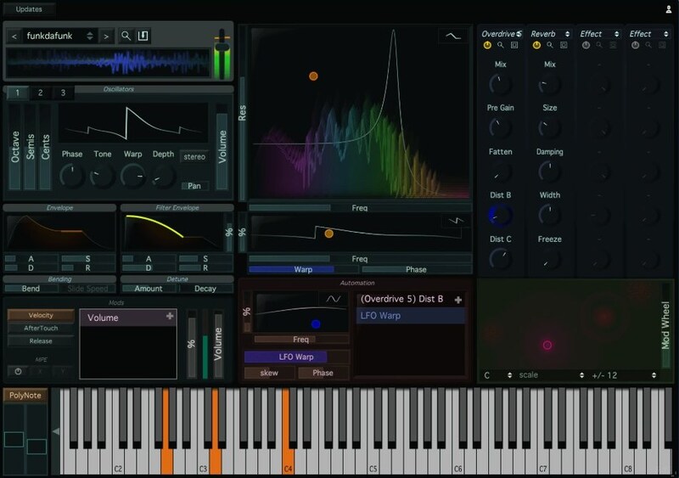The height and width of the screenshot is (478, 679).
Task: Click the filter shape icon in filter display
Action: [x=453, y=36]
